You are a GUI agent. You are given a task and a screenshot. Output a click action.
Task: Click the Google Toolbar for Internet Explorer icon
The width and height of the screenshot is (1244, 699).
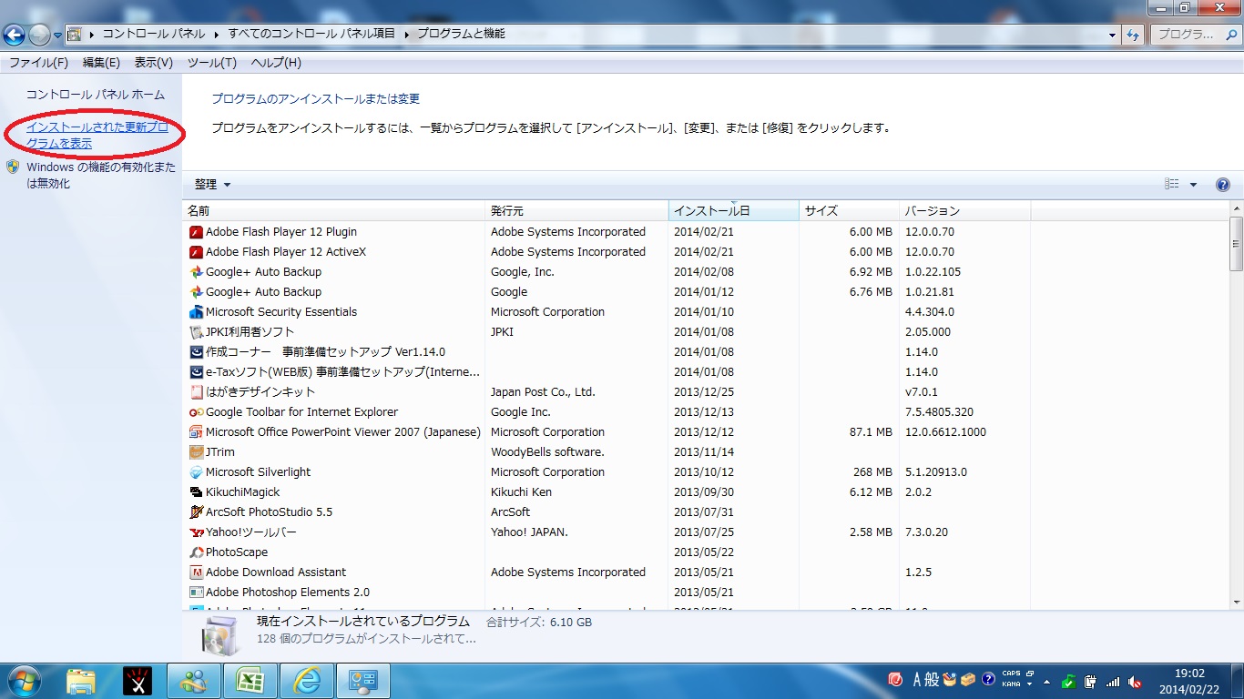click(x=196, y=412)
